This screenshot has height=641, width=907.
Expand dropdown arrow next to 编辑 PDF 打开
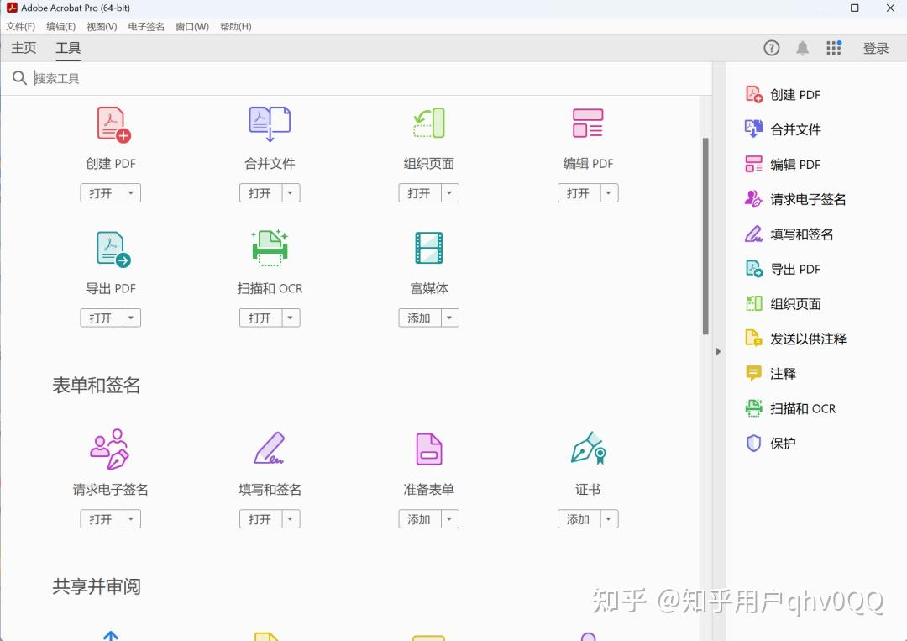click(x=609, y=192)
